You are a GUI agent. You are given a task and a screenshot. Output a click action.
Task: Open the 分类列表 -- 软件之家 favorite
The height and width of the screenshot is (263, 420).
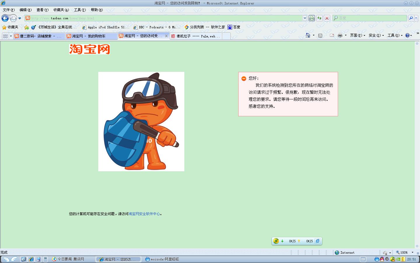[205, 27]
